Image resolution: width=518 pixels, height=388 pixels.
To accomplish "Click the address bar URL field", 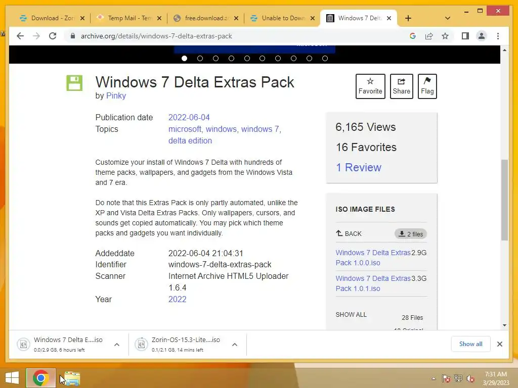I will click(x=238, y=36).
